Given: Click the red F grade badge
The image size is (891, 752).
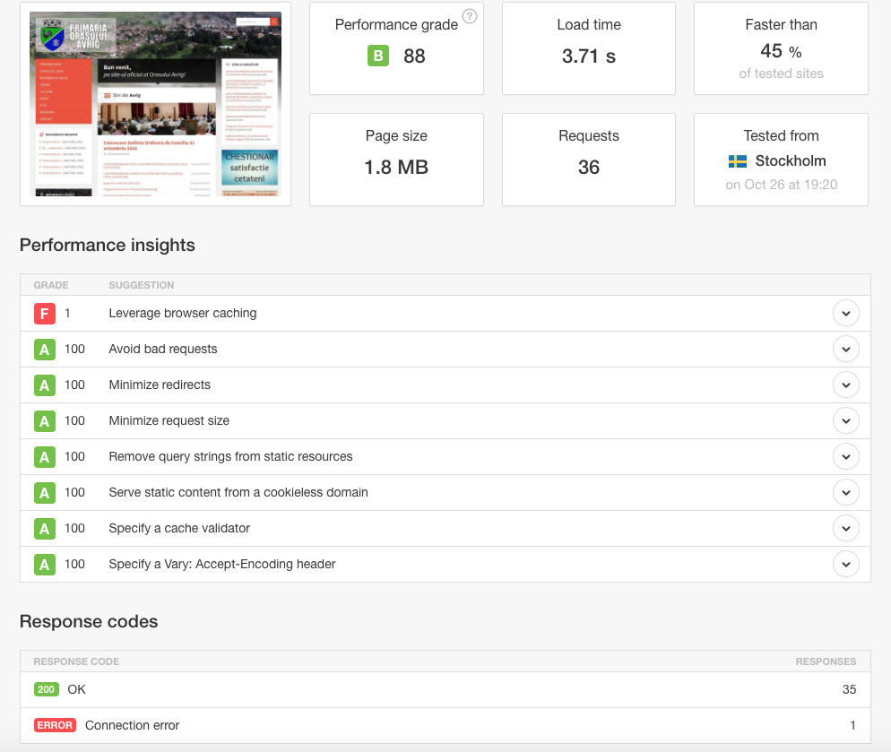Looking at the screenshot, I should pos(44,314).
